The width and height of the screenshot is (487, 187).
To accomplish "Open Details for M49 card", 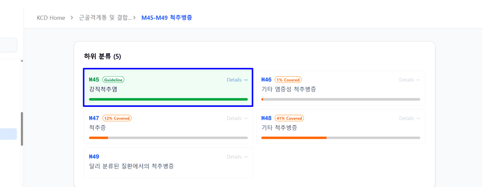I will coord(237,157).
